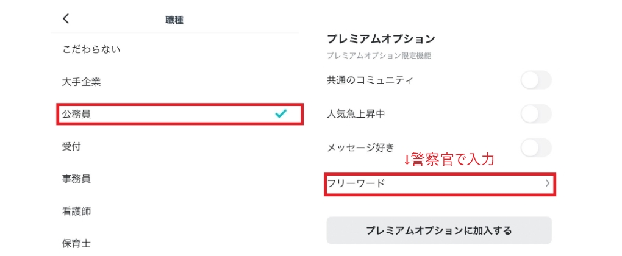Click the 人気急上昇中 label text
Screen dimensions: 622x256
point(356,114)
